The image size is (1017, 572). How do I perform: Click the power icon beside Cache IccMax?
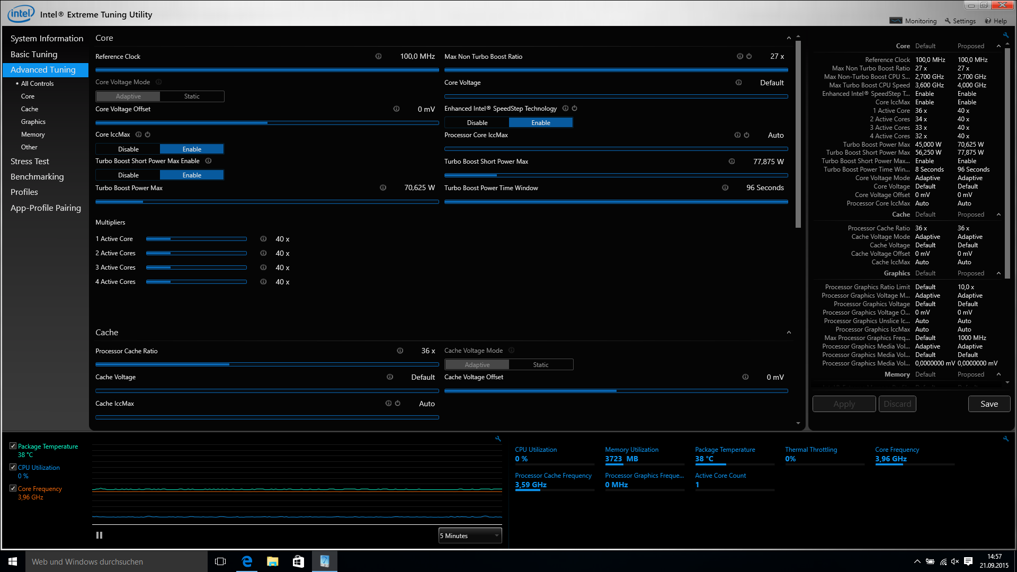398,404
